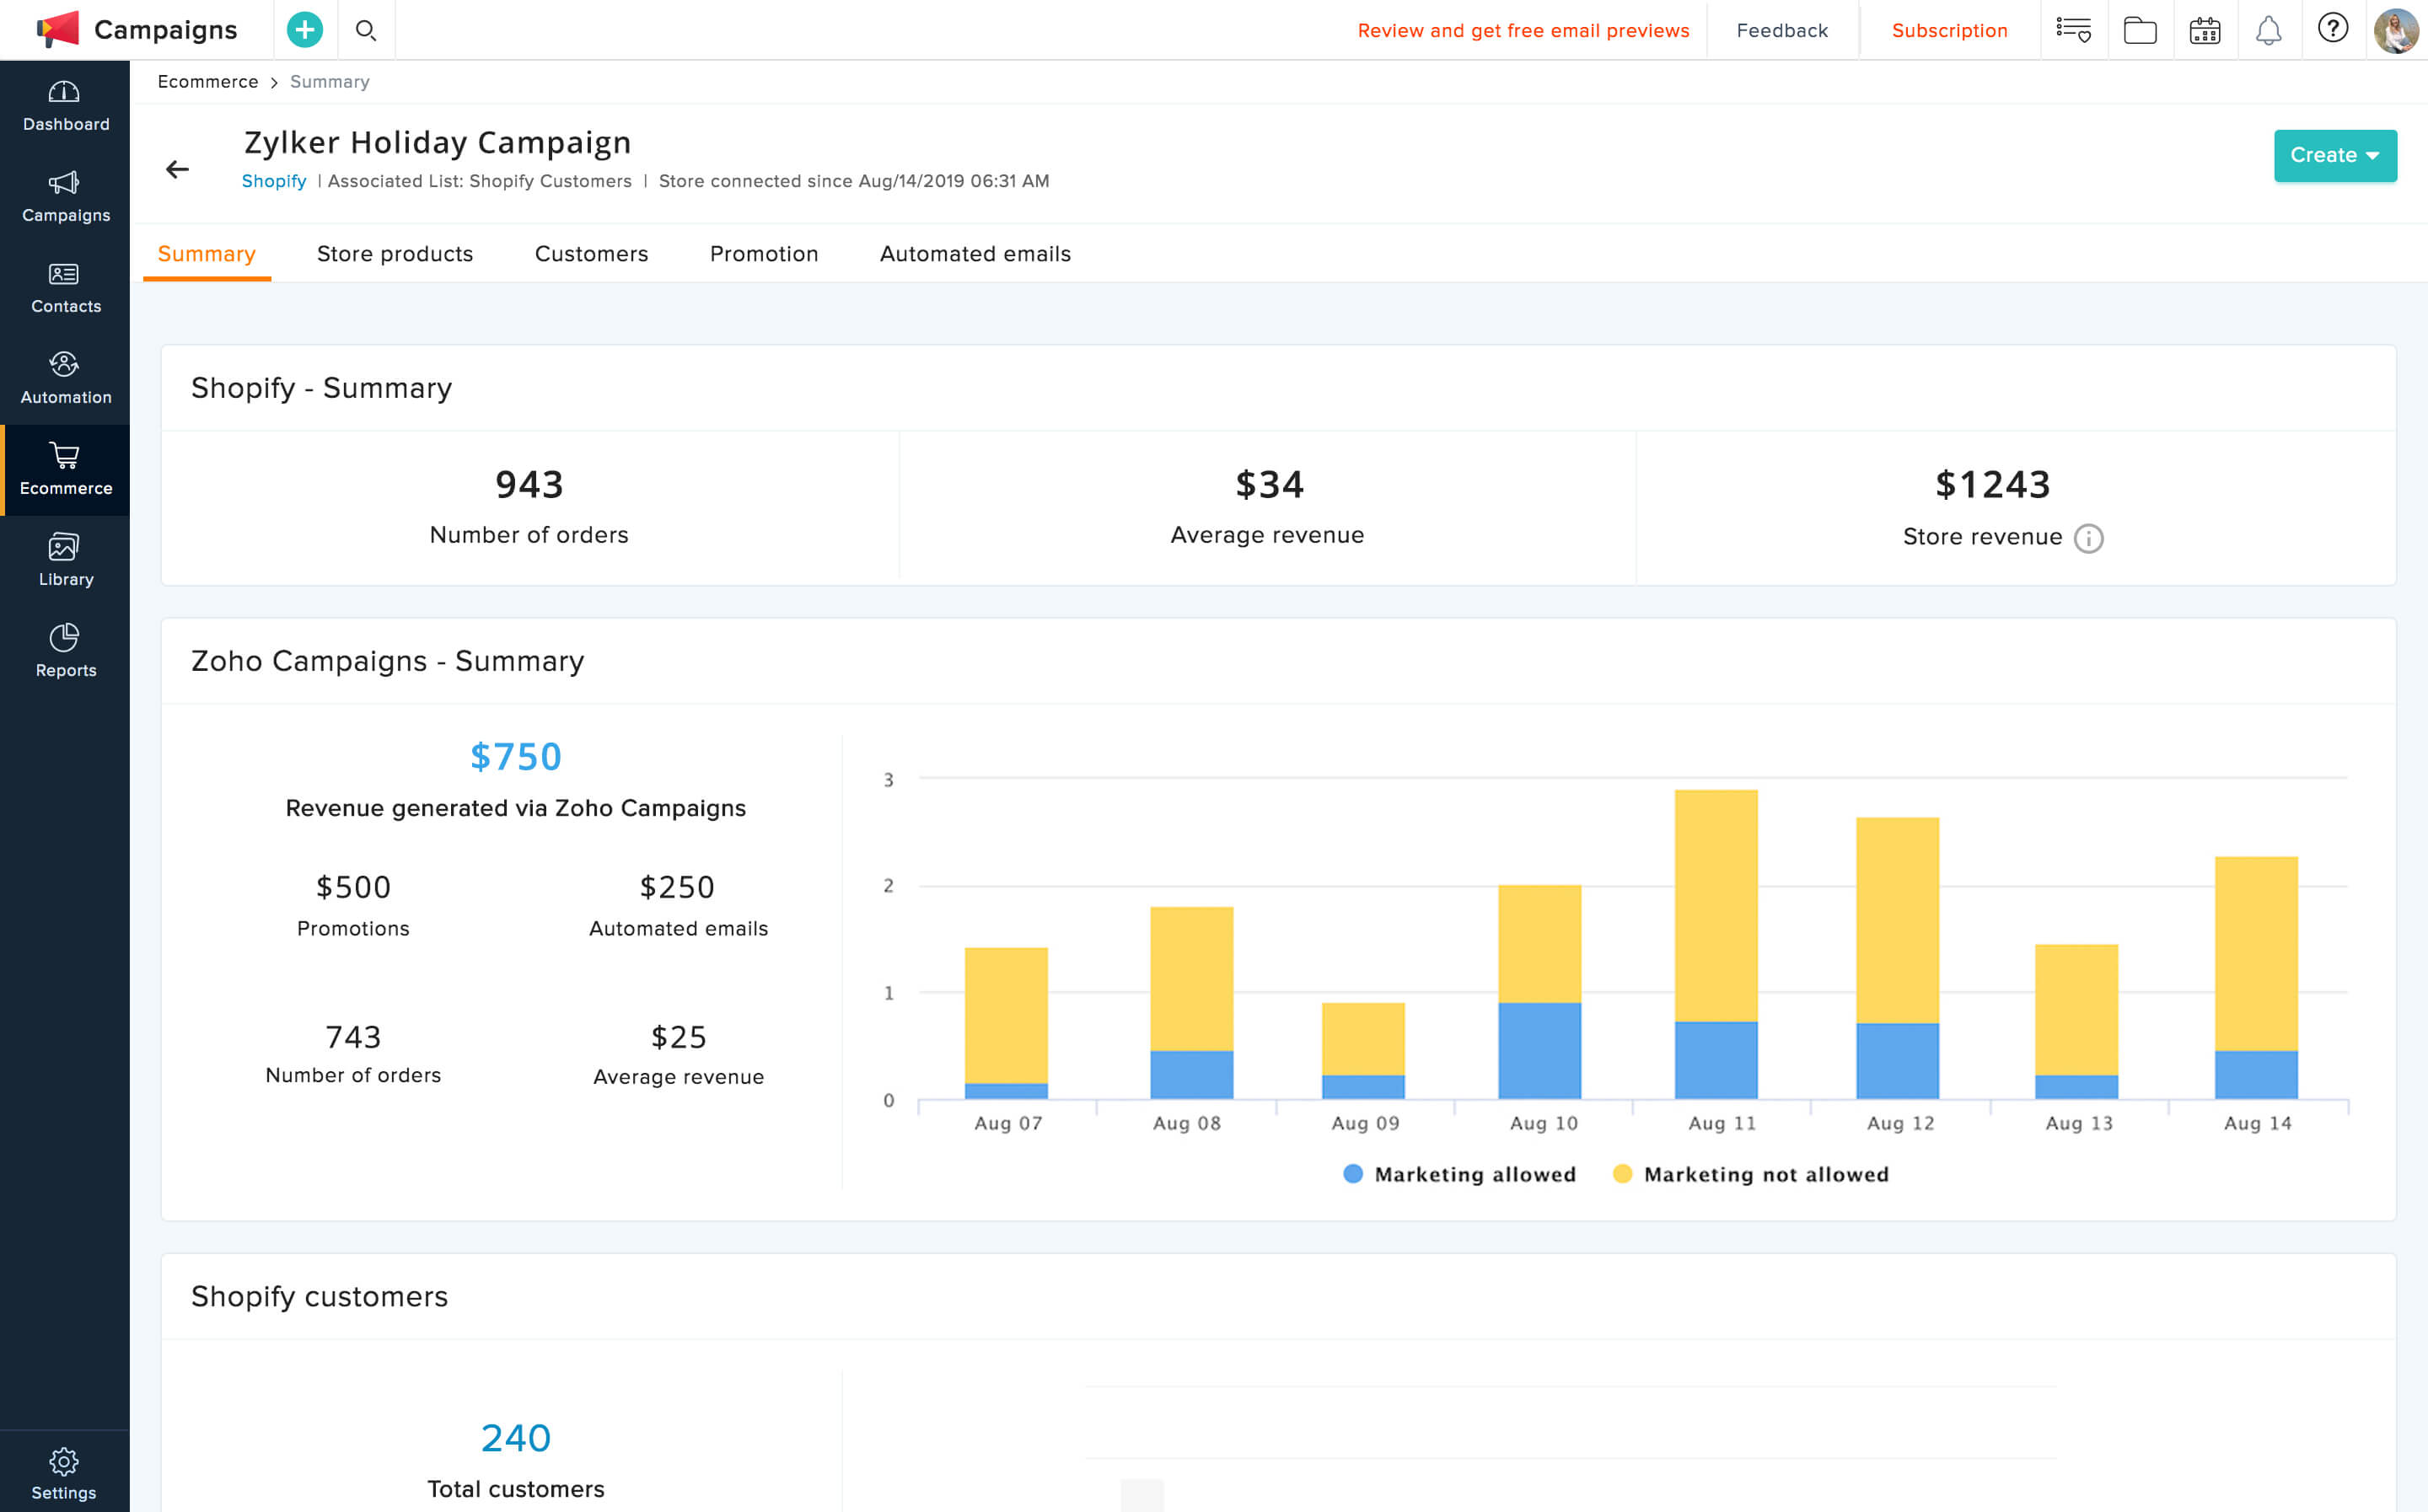Switch to the Customers tab

tap(592, 254)
